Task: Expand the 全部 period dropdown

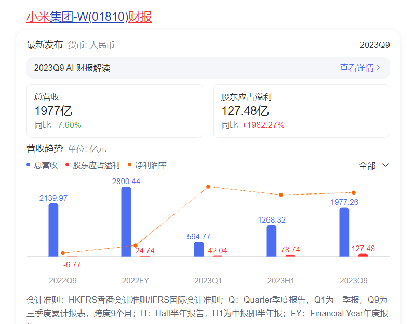Action: [374, 165]
